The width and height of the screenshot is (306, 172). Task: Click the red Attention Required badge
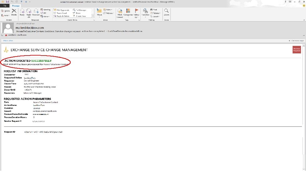(x=297, y=50)
